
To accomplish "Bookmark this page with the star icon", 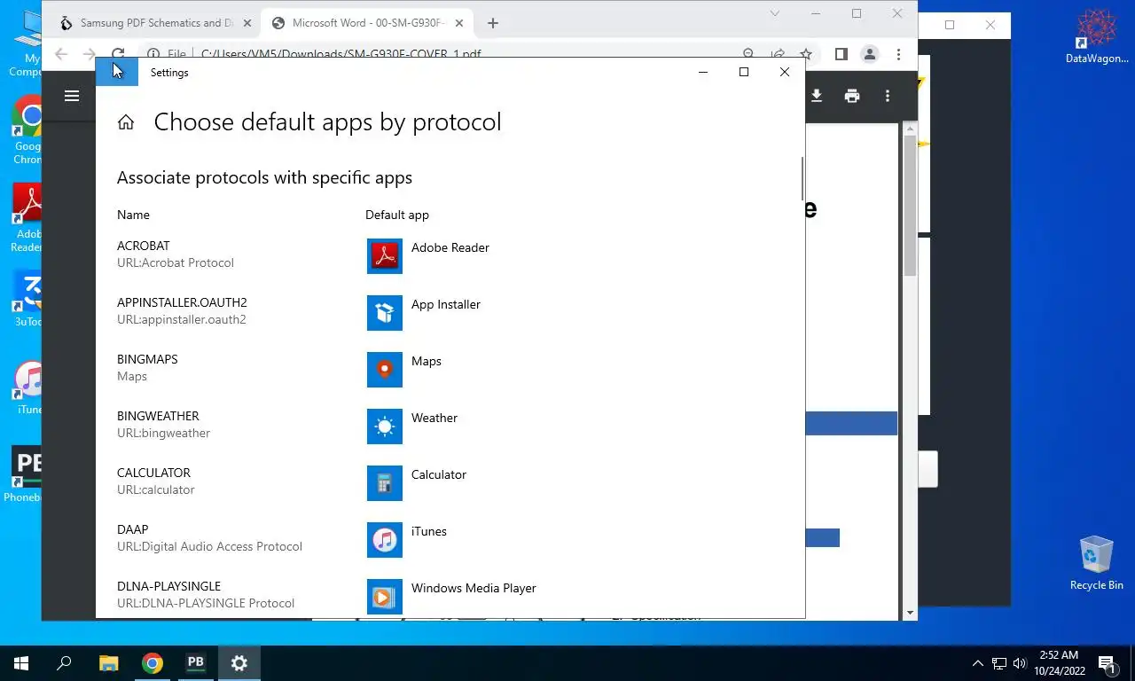I will [805, 54].
